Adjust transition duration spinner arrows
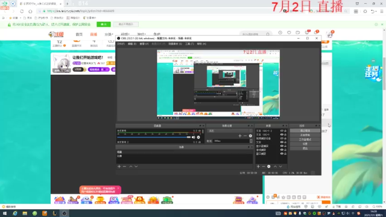 251,141
